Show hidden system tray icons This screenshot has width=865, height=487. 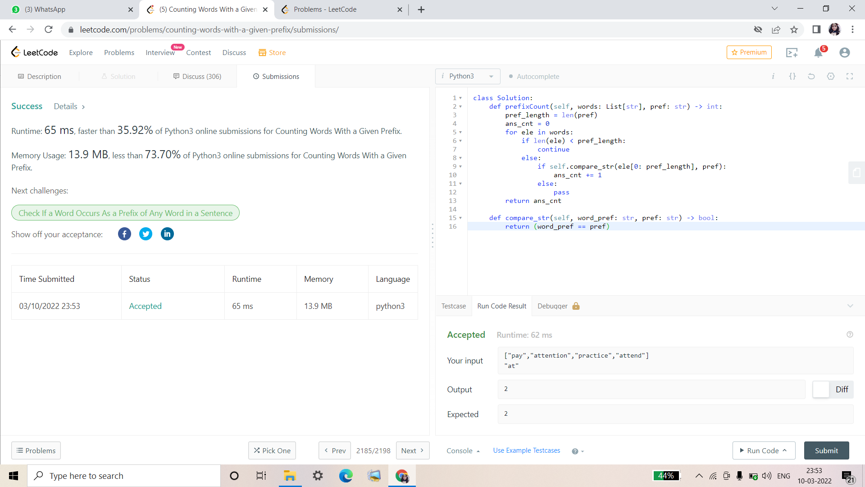tap(699, 476)
